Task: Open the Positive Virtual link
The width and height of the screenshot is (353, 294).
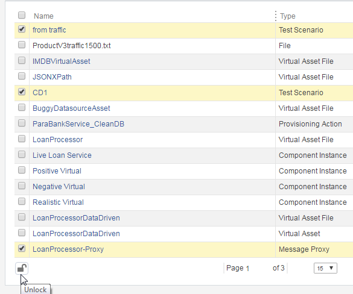Action: point(57,171)
